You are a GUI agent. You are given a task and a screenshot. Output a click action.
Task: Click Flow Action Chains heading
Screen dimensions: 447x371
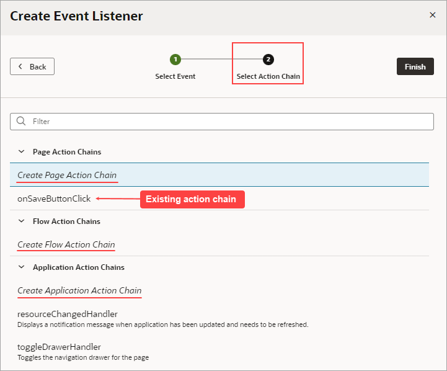[66, 221]
